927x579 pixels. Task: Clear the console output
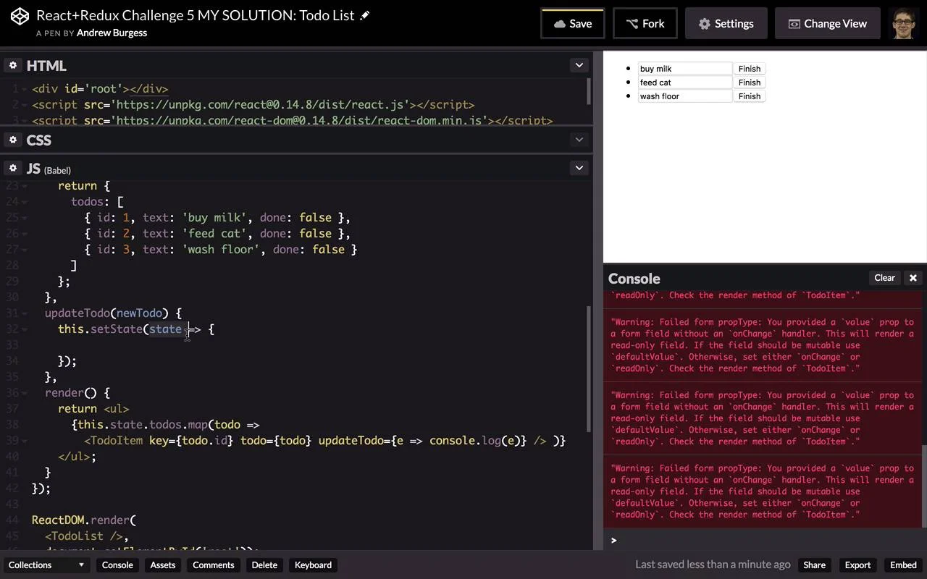(x=884, y=278)
